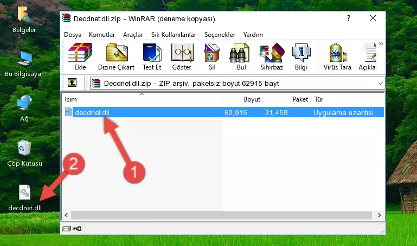Select the Çöp Kutusu recycle bin

[x=24, y=153]
